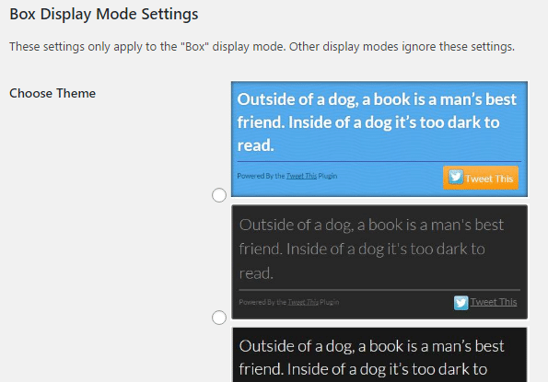The width and height of the screenshot is (548, 382).
Task: Click the Box Display Mode Settings heading
Action: 104,15
